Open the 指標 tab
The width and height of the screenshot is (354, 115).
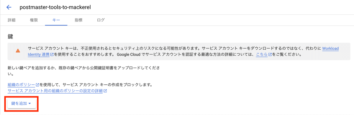(x=78, y=20)
